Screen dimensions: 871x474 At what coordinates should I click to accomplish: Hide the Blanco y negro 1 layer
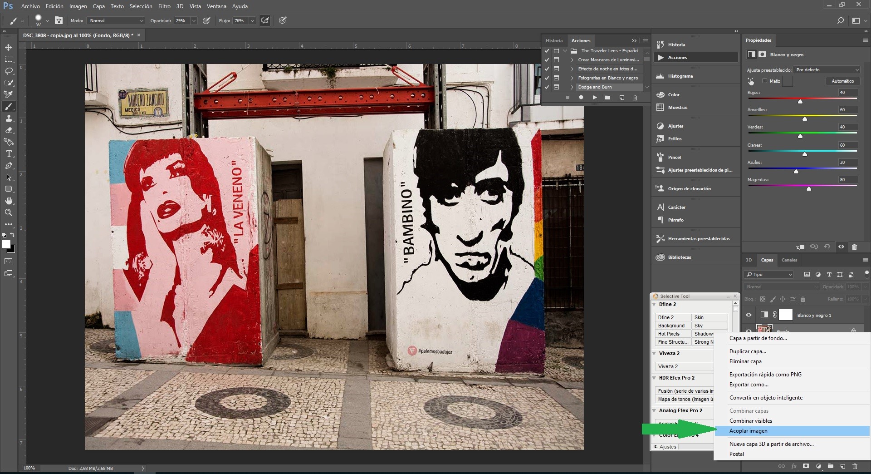(x=749, y=315)
